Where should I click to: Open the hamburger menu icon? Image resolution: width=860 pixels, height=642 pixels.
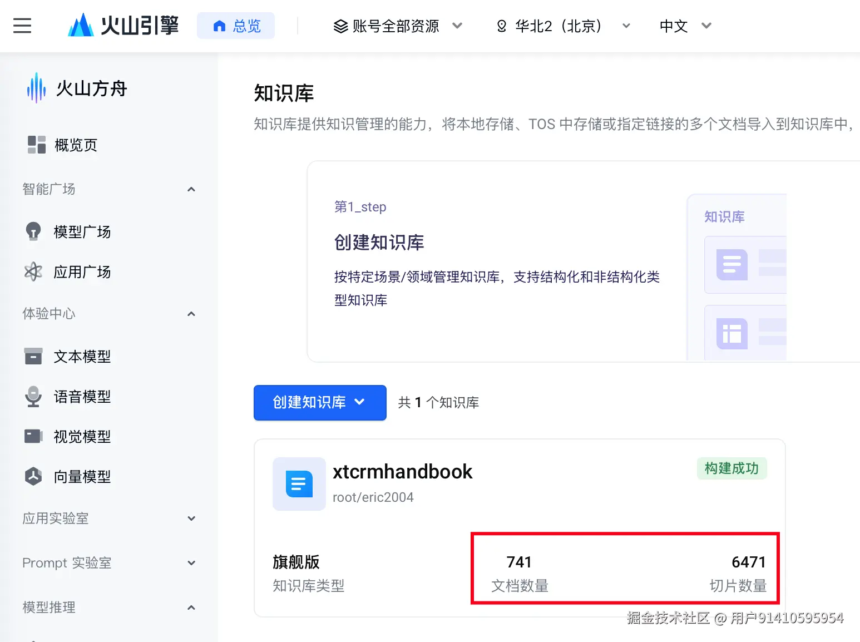(22, 26)
